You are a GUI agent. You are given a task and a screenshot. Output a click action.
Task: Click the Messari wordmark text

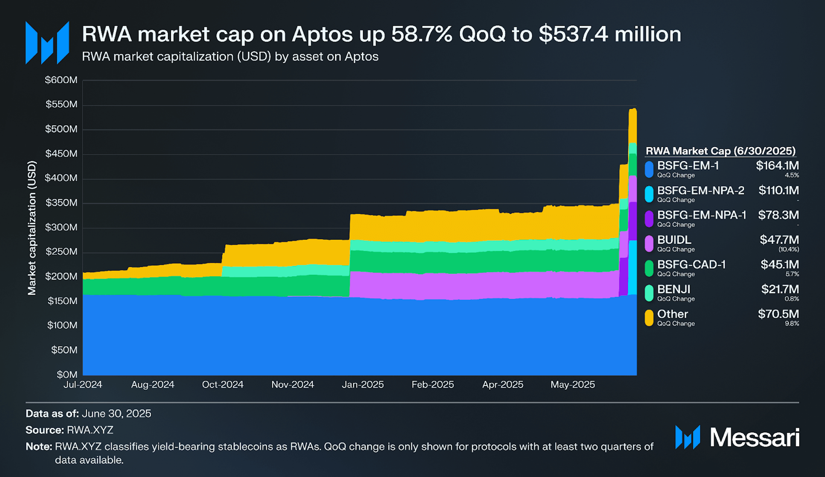coord(755,437)
